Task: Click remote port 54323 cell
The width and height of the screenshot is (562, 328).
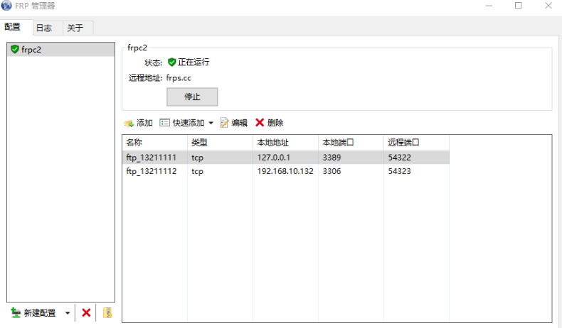Action: (399, 171)
